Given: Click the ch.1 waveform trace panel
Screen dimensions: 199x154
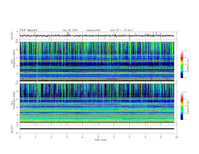Looking at the screenshot, I should click(99, 36).
